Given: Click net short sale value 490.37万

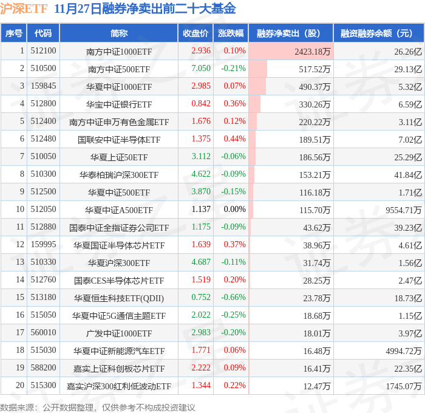Looking at the screenshot, I should 314,86.
